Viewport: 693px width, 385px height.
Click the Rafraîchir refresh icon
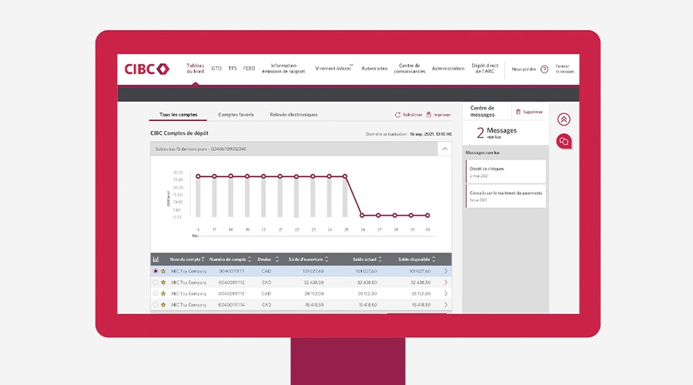coord(397,115)
